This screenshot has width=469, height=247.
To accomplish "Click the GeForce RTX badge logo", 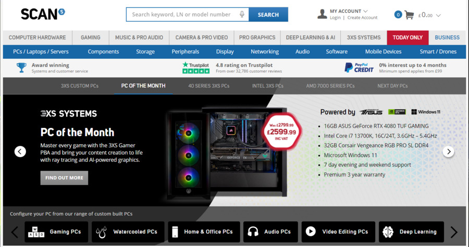I will [x=397, y=112].
